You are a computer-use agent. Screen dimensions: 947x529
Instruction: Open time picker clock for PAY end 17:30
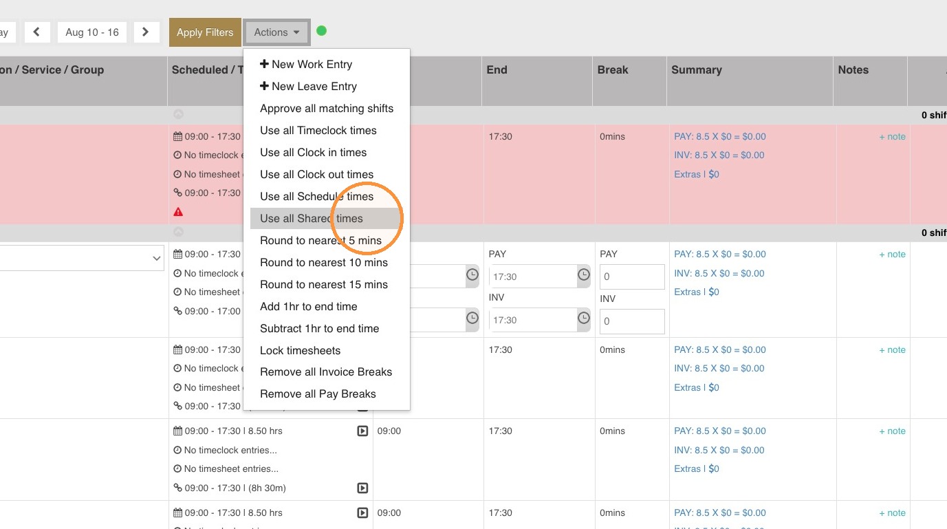click(x=584, y=276)
